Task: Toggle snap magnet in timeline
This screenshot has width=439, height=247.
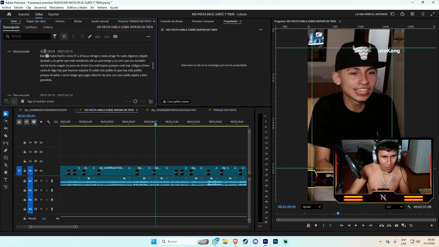Action: pos(26,122)
